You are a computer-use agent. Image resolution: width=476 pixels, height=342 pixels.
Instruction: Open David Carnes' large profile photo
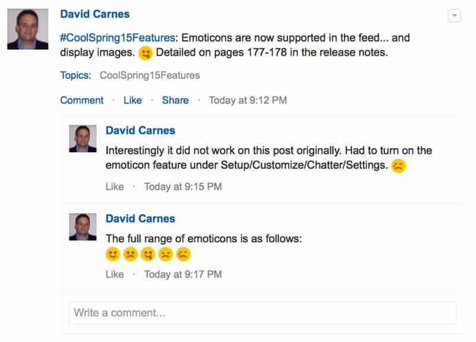[x=28, y=29]
